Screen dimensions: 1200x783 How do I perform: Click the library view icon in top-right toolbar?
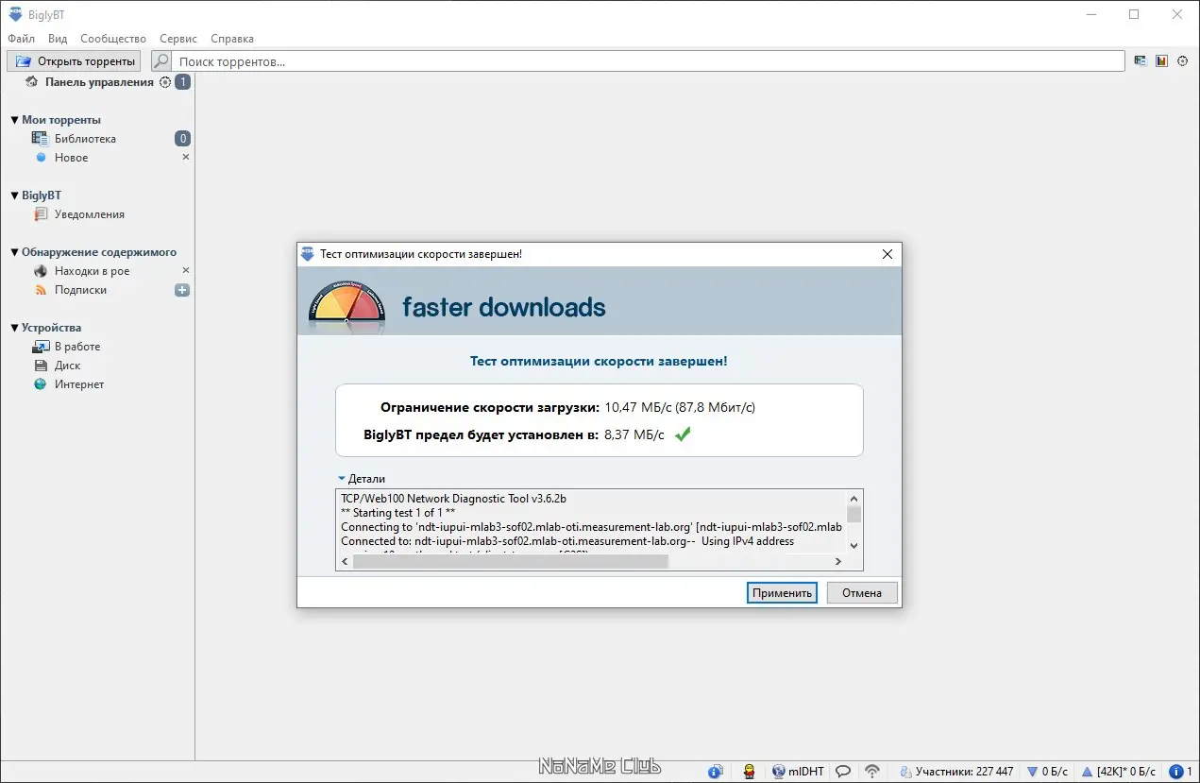1141,61
